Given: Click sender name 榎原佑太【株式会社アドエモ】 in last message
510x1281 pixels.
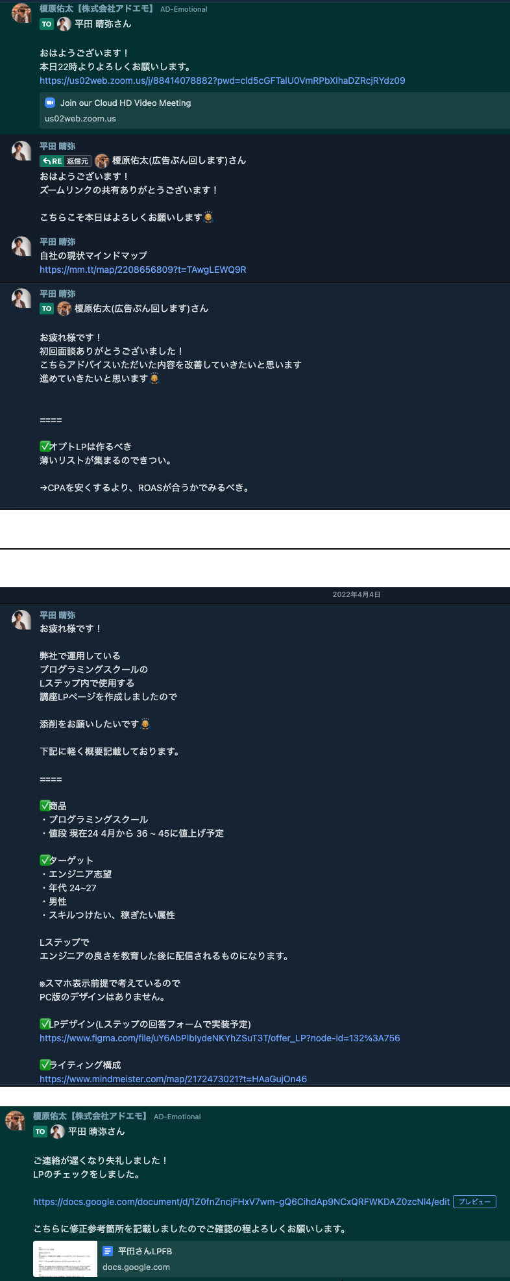Looking at the screenshot, I should 91,1116.
